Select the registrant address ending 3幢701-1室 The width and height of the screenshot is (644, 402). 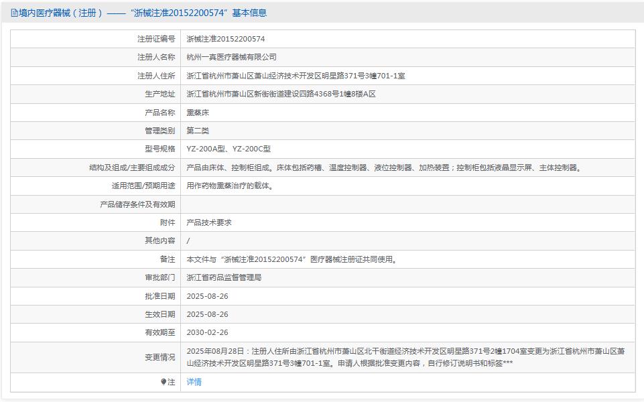click(296, 76)
